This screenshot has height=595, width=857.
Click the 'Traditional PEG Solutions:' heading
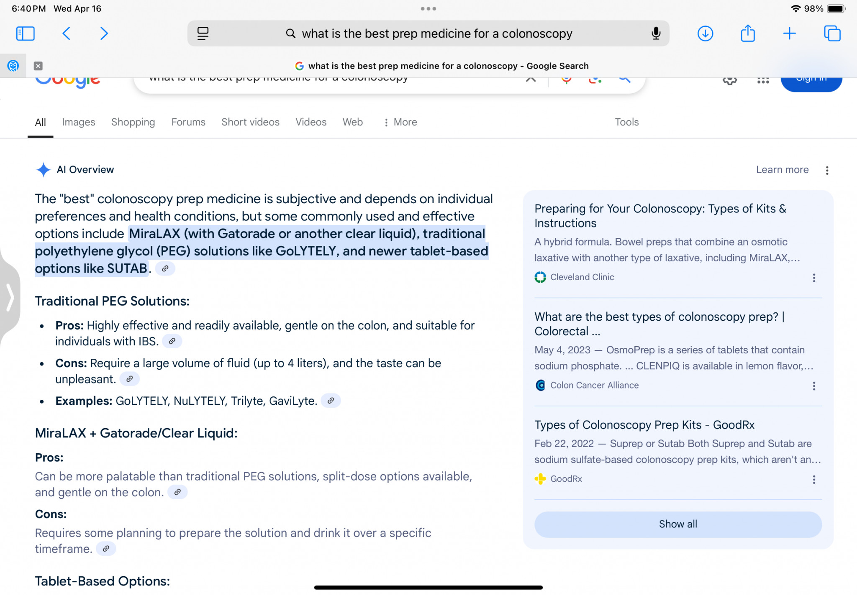point(112,301)
